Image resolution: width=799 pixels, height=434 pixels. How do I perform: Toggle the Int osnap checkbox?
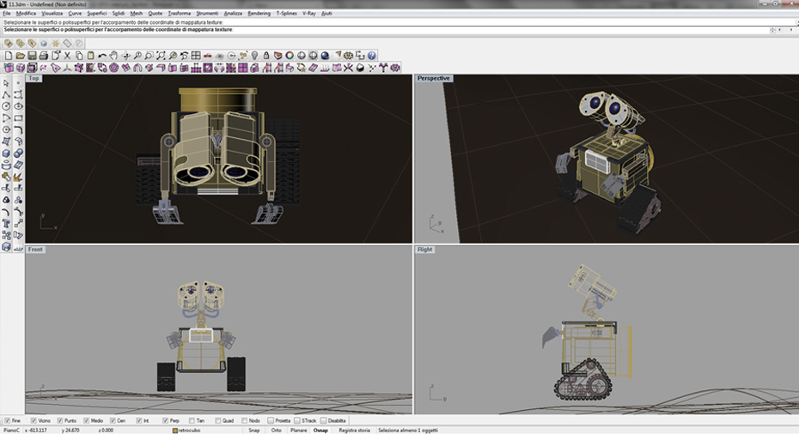pyautogui.click(x=138, y=421)
